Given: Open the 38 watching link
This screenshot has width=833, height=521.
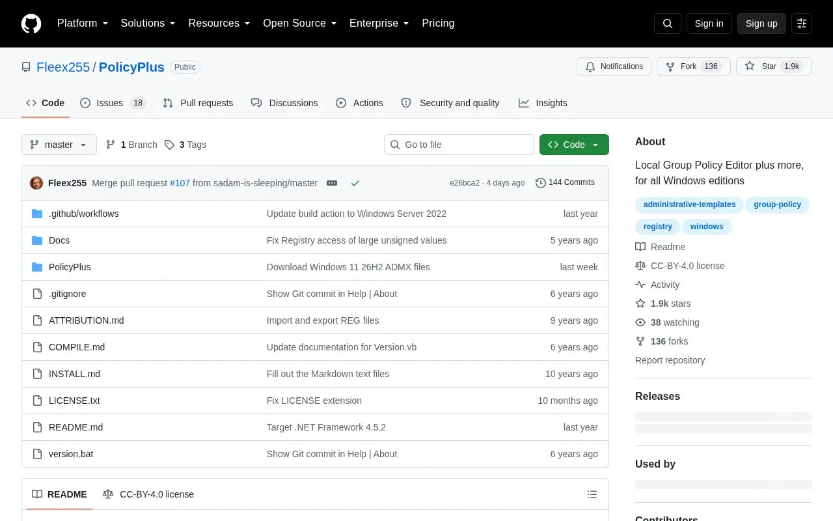Looking at the screenshot, I should click(667, 322).
